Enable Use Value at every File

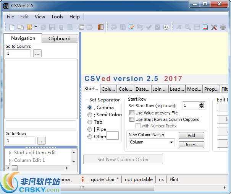(132, 113)
